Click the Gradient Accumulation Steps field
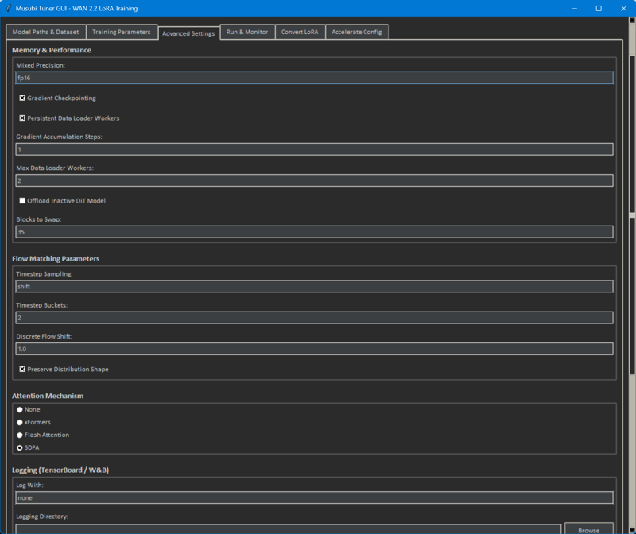636x534 pixels. pos(314,149)
